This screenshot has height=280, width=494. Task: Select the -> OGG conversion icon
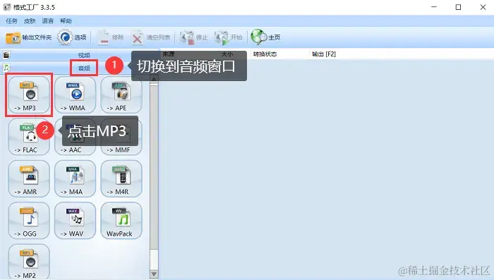coord(29,221)
